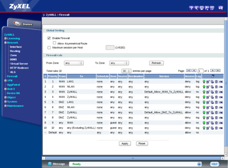Expand the System menu
The image size is (228, 168).
tap(5, 102)
